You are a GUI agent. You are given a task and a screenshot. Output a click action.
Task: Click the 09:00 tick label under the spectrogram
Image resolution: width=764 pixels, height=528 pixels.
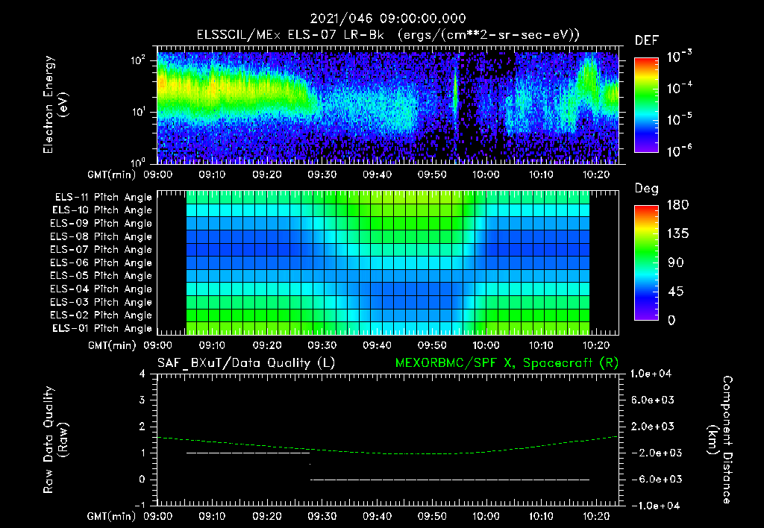(x=157, y=175)
